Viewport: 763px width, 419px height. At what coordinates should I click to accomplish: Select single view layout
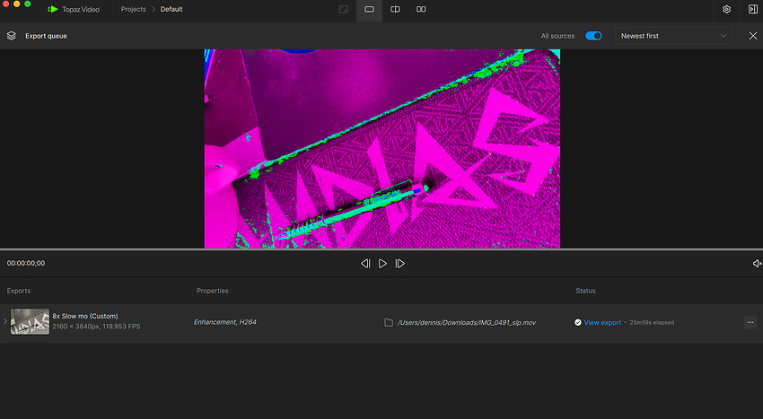[369, 9]
